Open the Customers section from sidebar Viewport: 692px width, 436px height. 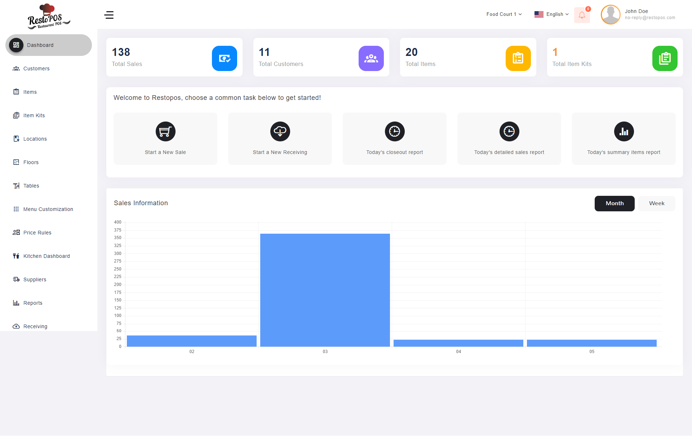pos(36,69)
